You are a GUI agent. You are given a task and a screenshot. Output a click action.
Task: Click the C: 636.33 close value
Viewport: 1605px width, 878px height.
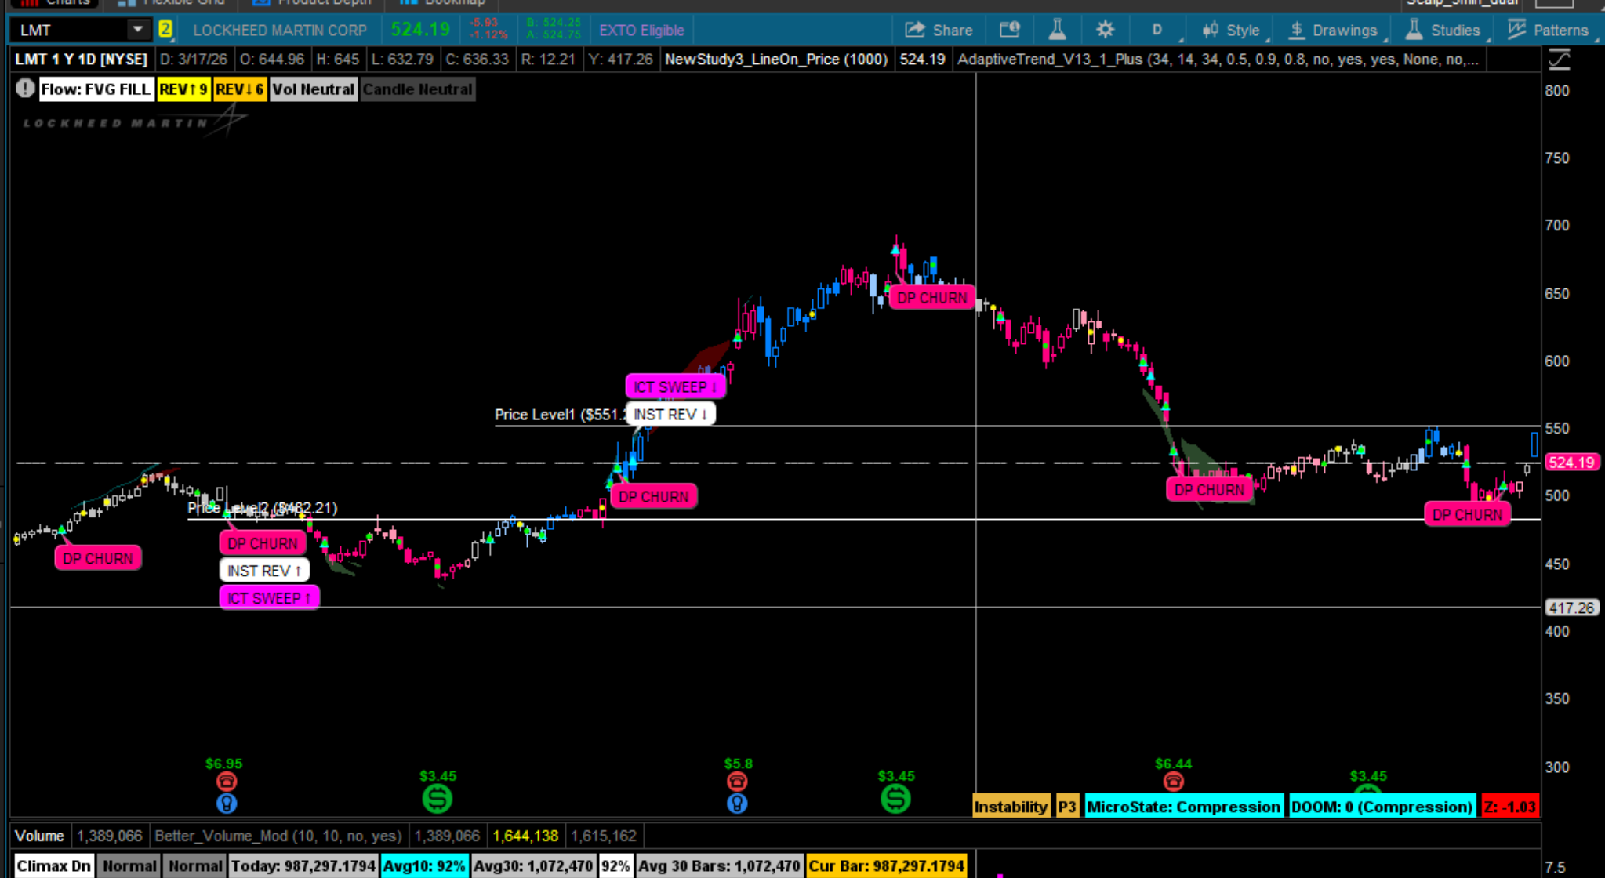coord(477,60)
